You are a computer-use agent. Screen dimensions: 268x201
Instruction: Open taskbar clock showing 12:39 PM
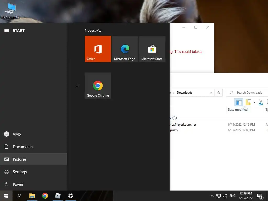246,196
